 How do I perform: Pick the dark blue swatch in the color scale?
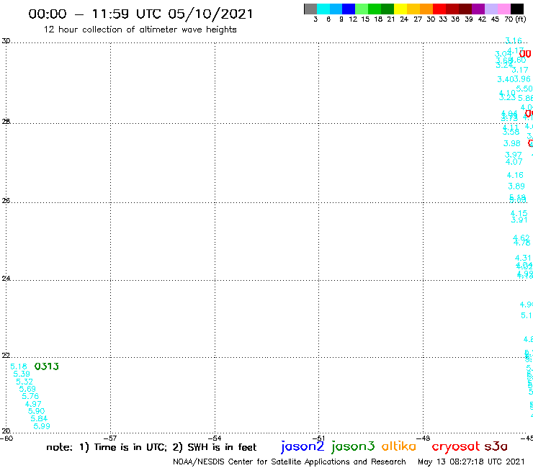(349, 9)
